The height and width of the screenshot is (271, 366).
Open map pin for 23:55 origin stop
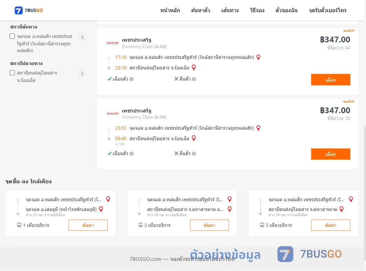point(258,128)
